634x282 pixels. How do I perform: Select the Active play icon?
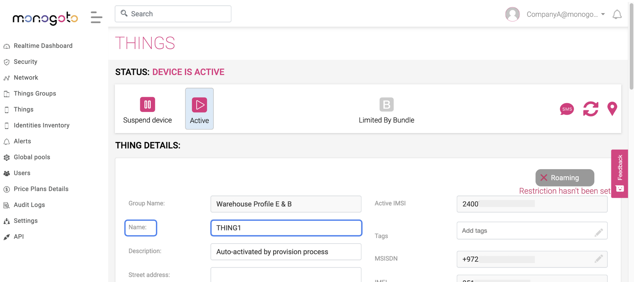tap(199, 105)
